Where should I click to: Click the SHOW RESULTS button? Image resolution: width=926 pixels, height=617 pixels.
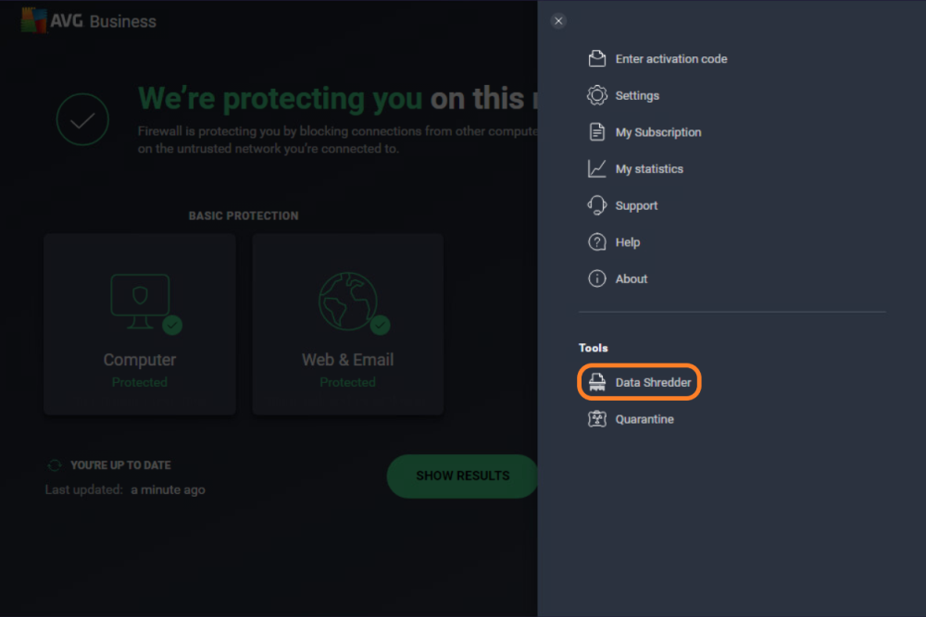461,475
